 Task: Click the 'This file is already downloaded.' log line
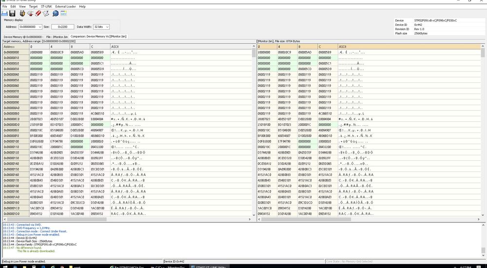[x=36, y=251]
